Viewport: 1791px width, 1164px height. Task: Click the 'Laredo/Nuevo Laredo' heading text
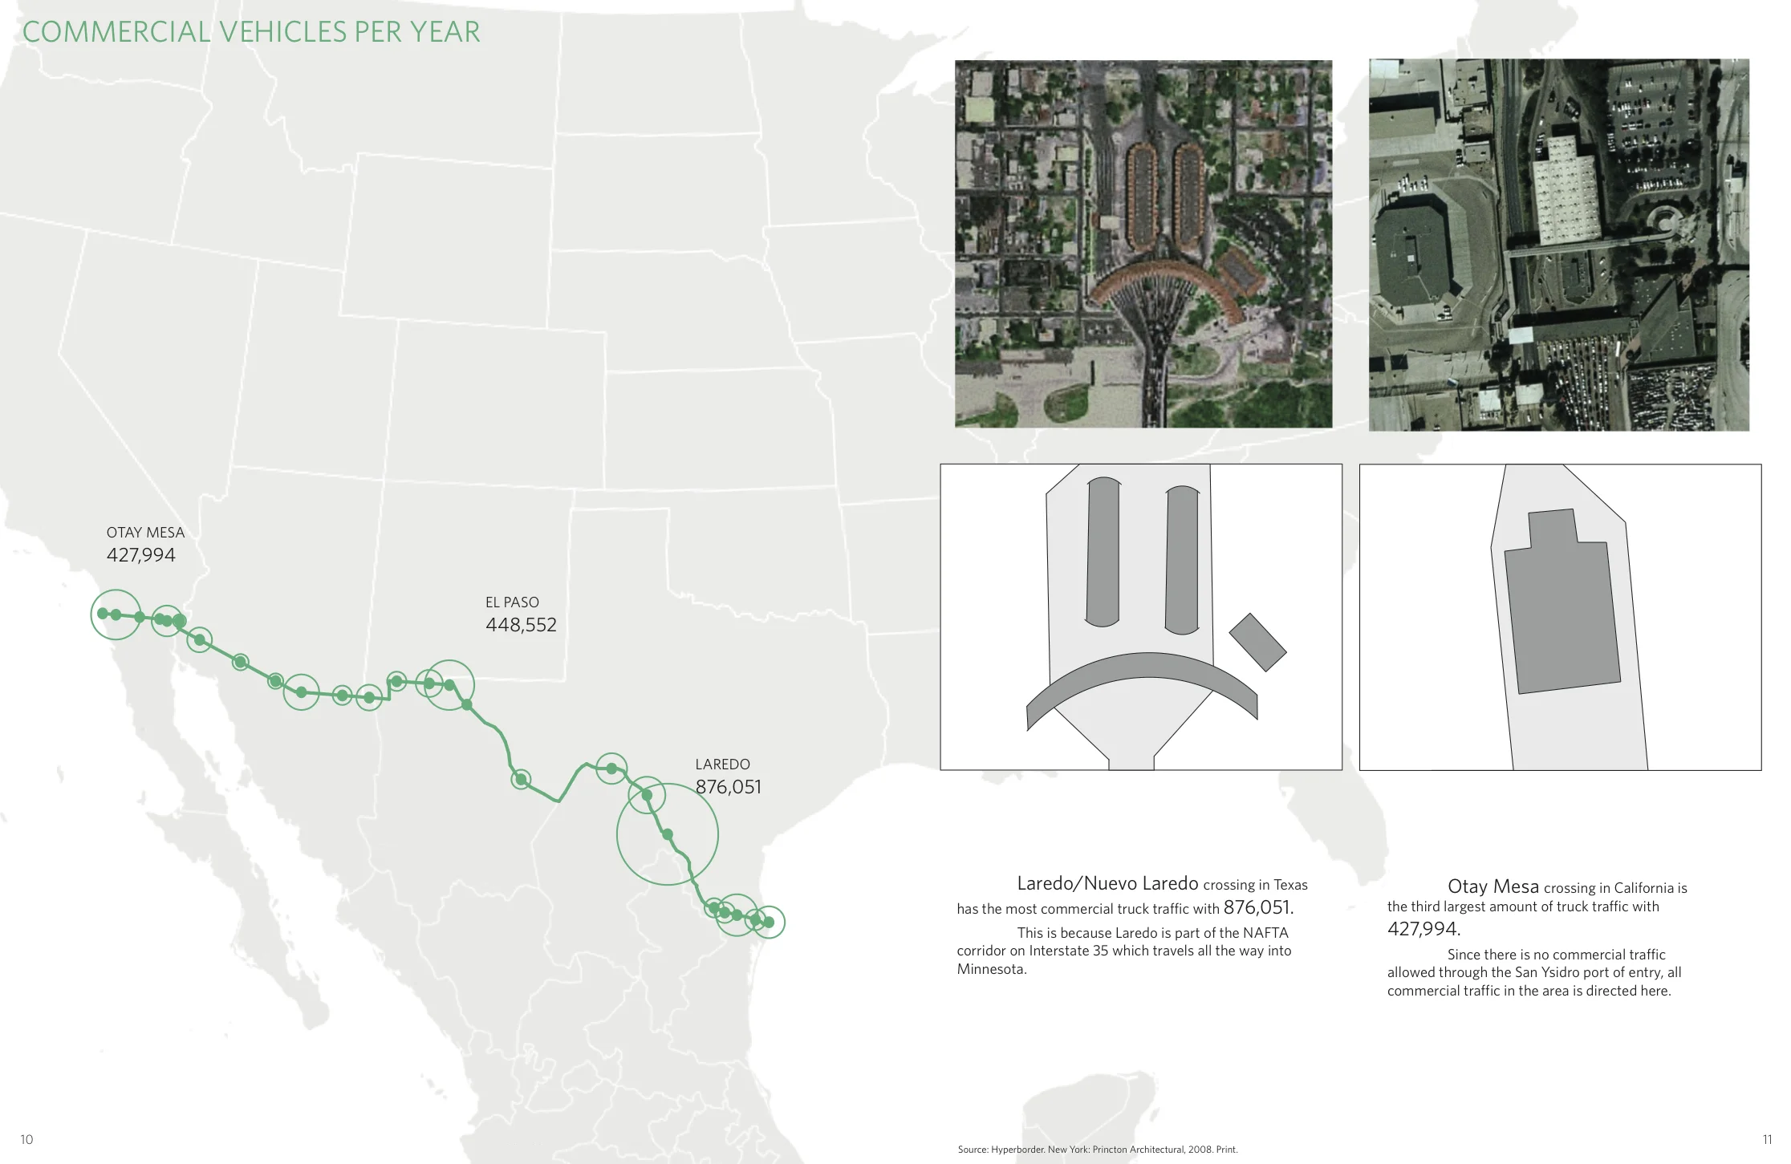tap(1107, 883)
